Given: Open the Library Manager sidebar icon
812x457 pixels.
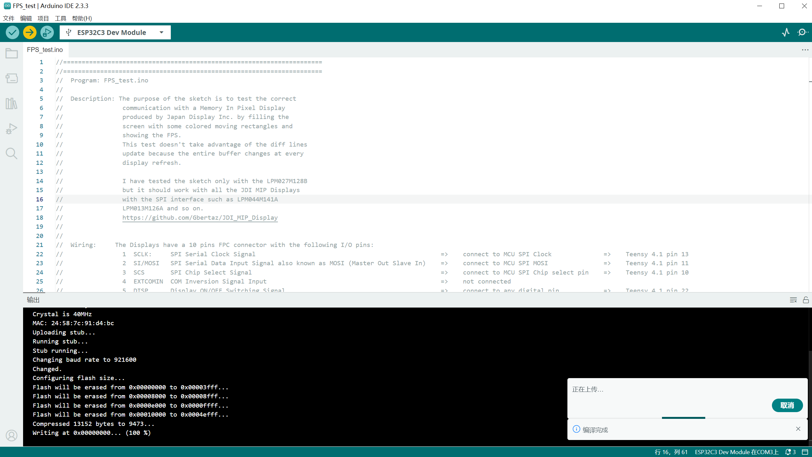Looking at the screenshot, I should pos(12,103).
